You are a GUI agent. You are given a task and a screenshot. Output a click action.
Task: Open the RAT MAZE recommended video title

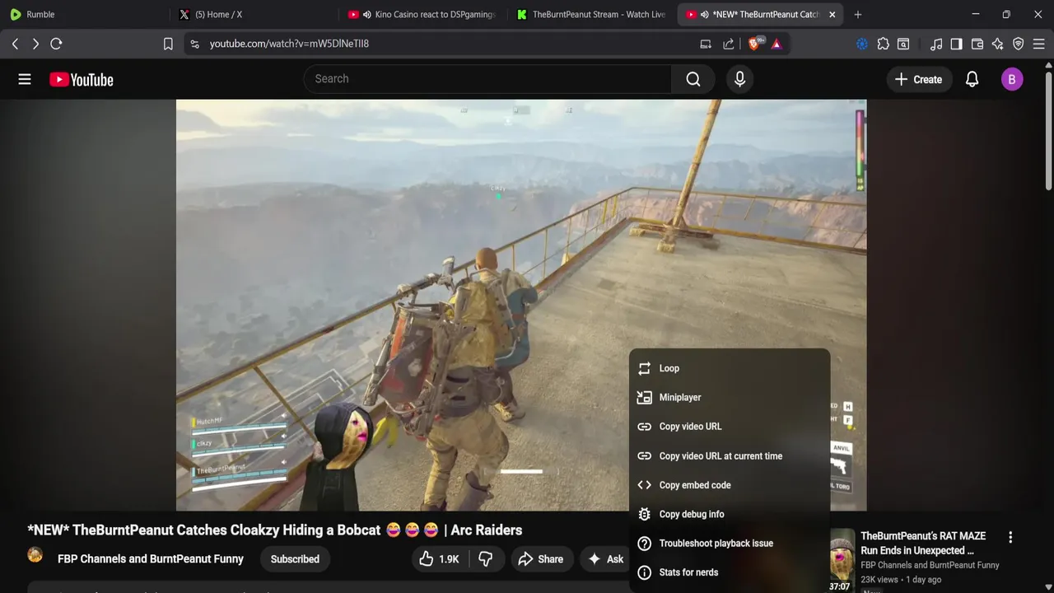[x=923, y=544]
